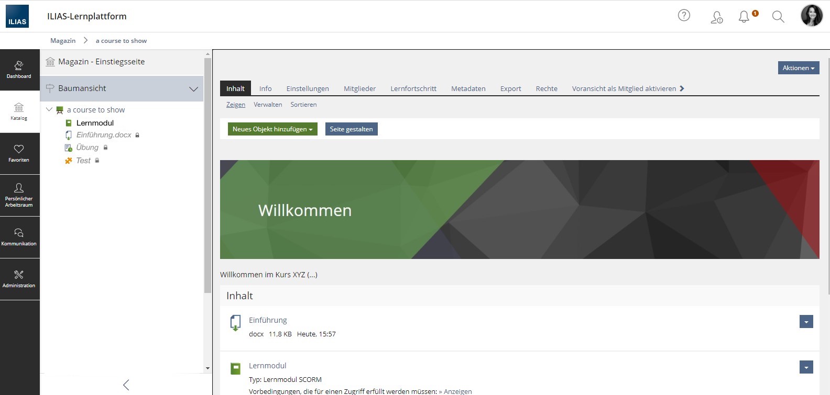Viewport: 830px width, 395px height.
Task: Open the Einstellungen tab
Action: pyautogui.click(x=308, y=89)
